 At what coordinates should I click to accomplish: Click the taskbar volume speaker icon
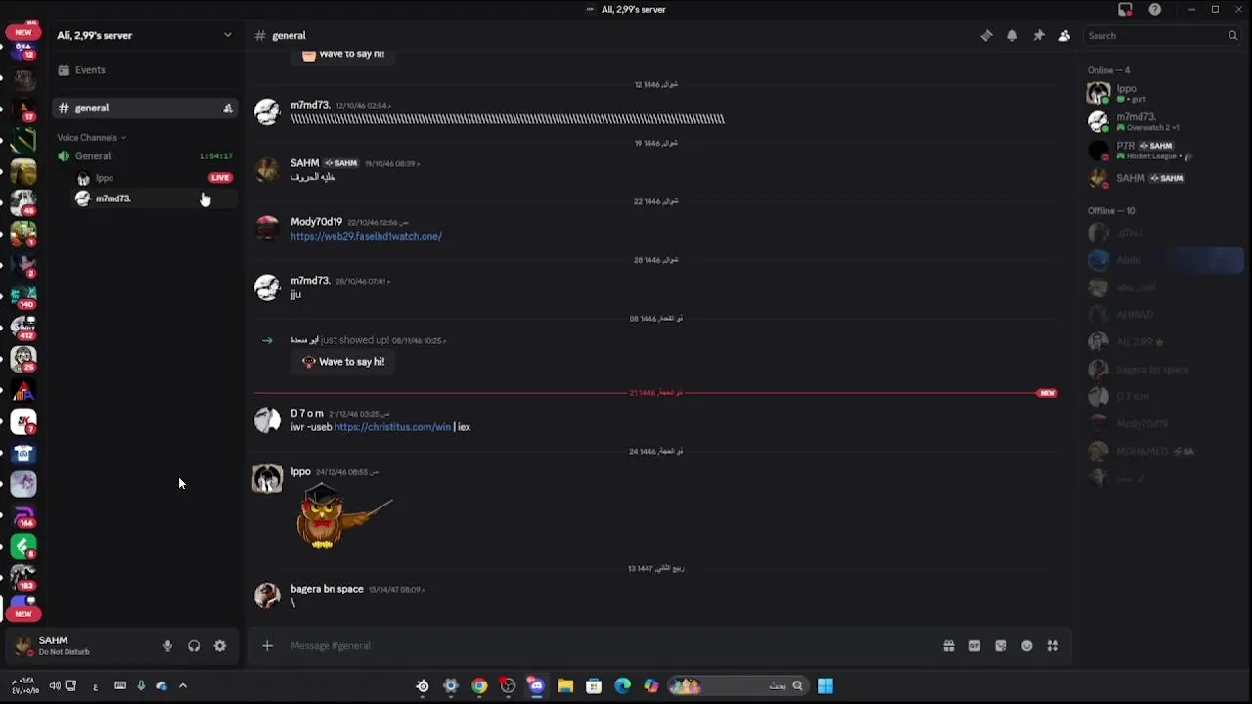tap(55, 686)
